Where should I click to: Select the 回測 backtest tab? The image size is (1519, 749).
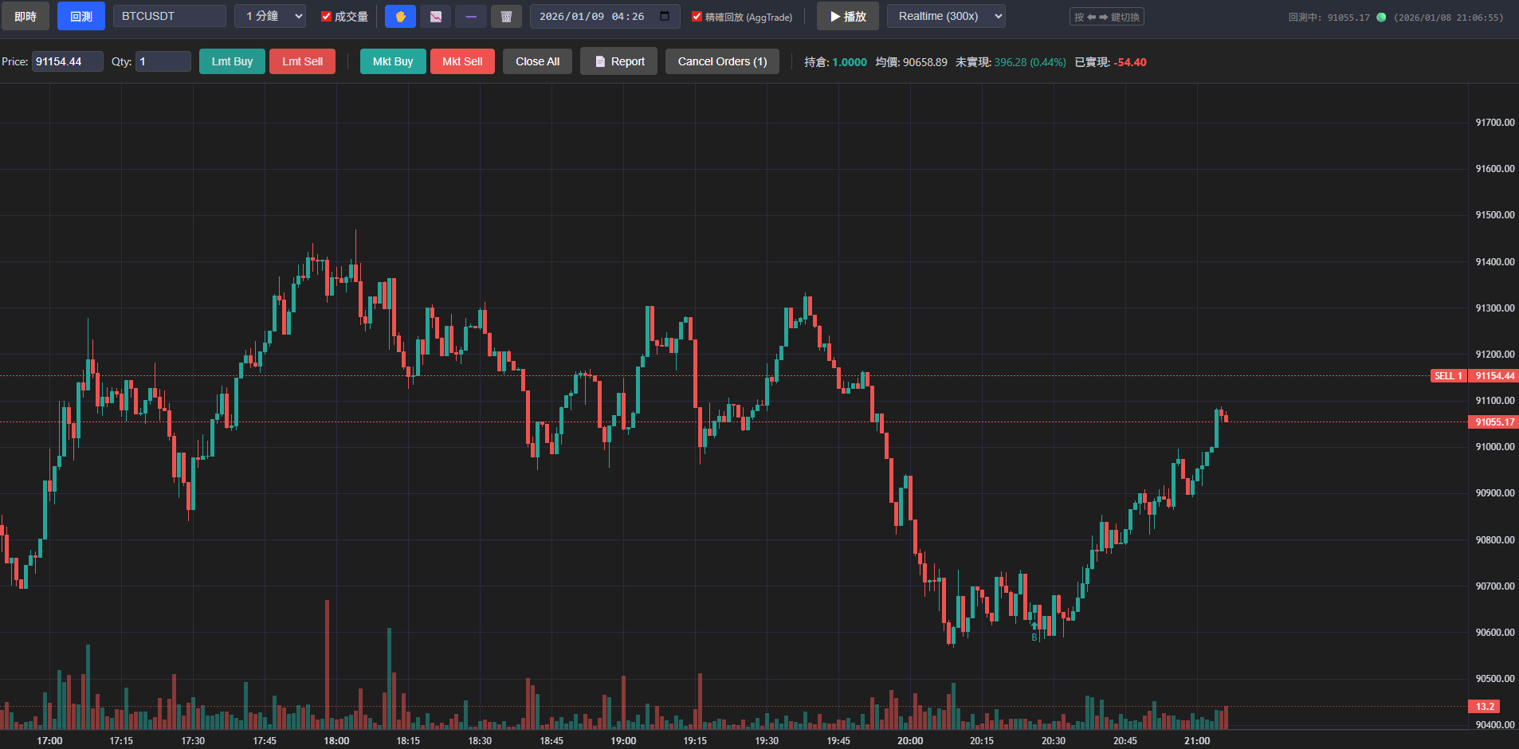click(x=81, y=16)
